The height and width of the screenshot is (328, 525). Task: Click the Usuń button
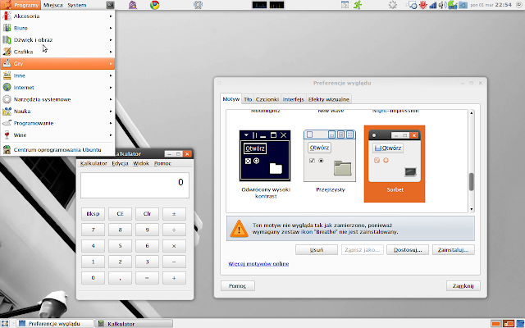point(317,249)
